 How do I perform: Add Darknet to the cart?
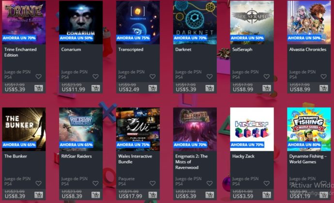(x=210, y=88)
